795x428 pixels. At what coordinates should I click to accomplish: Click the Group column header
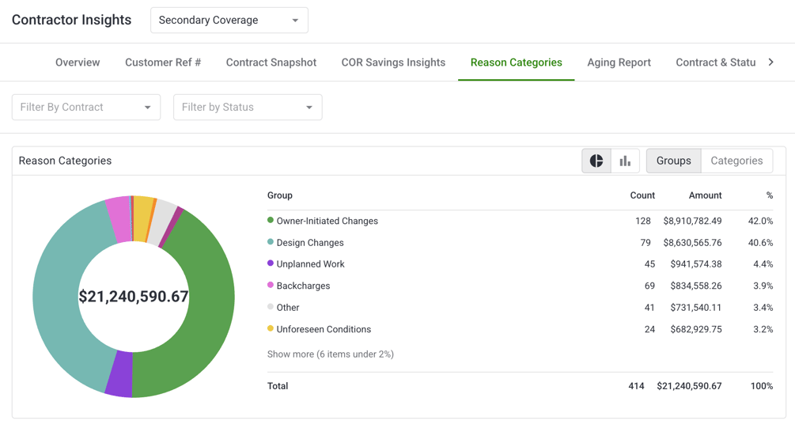(280, 195)
